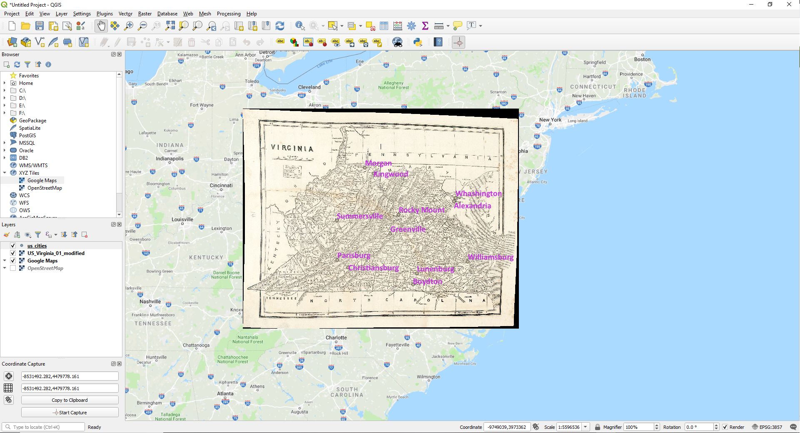The width and height of the screenshot is (800, 433).
Task: Show the statistical summary sigma icon
Action: point(425,26)
